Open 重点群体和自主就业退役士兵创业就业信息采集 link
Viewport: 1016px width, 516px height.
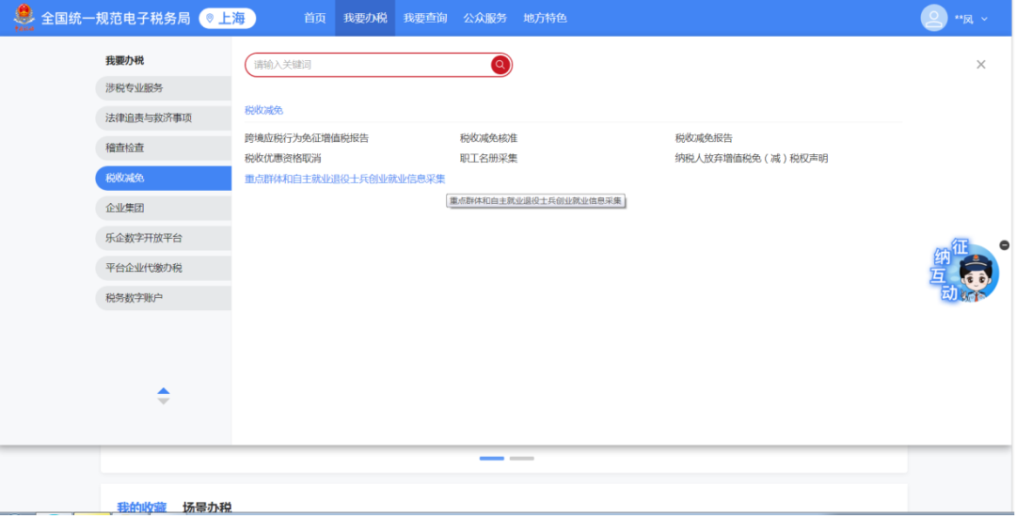coord(344,180)
